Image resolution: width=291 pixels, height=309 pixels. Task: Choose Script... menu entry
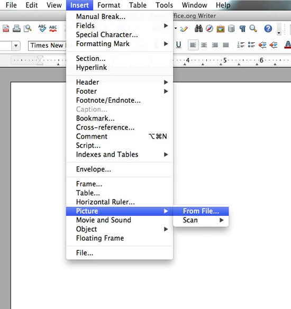coord(120,146)
